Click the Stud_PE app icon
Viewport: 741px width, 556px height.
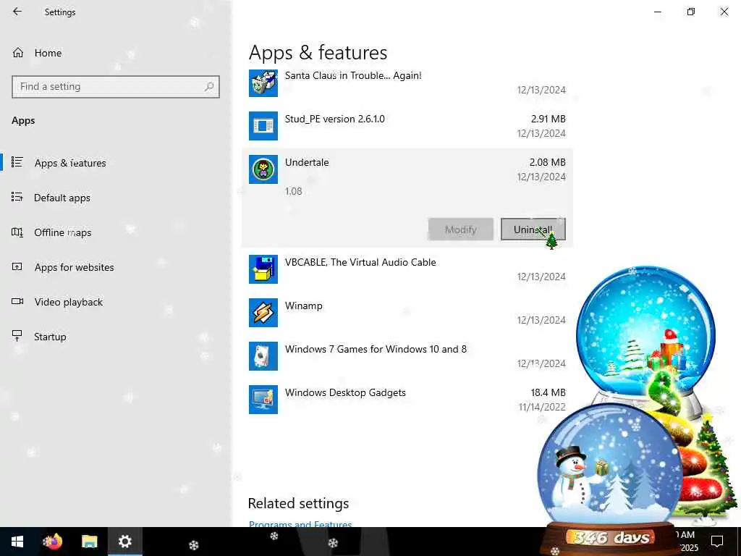[x=263, y=126]
